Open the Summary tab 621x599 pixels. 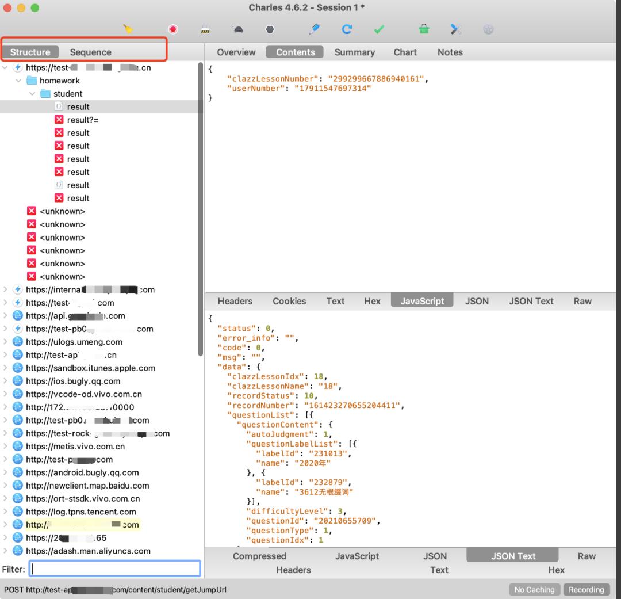[x=354, y=52]
